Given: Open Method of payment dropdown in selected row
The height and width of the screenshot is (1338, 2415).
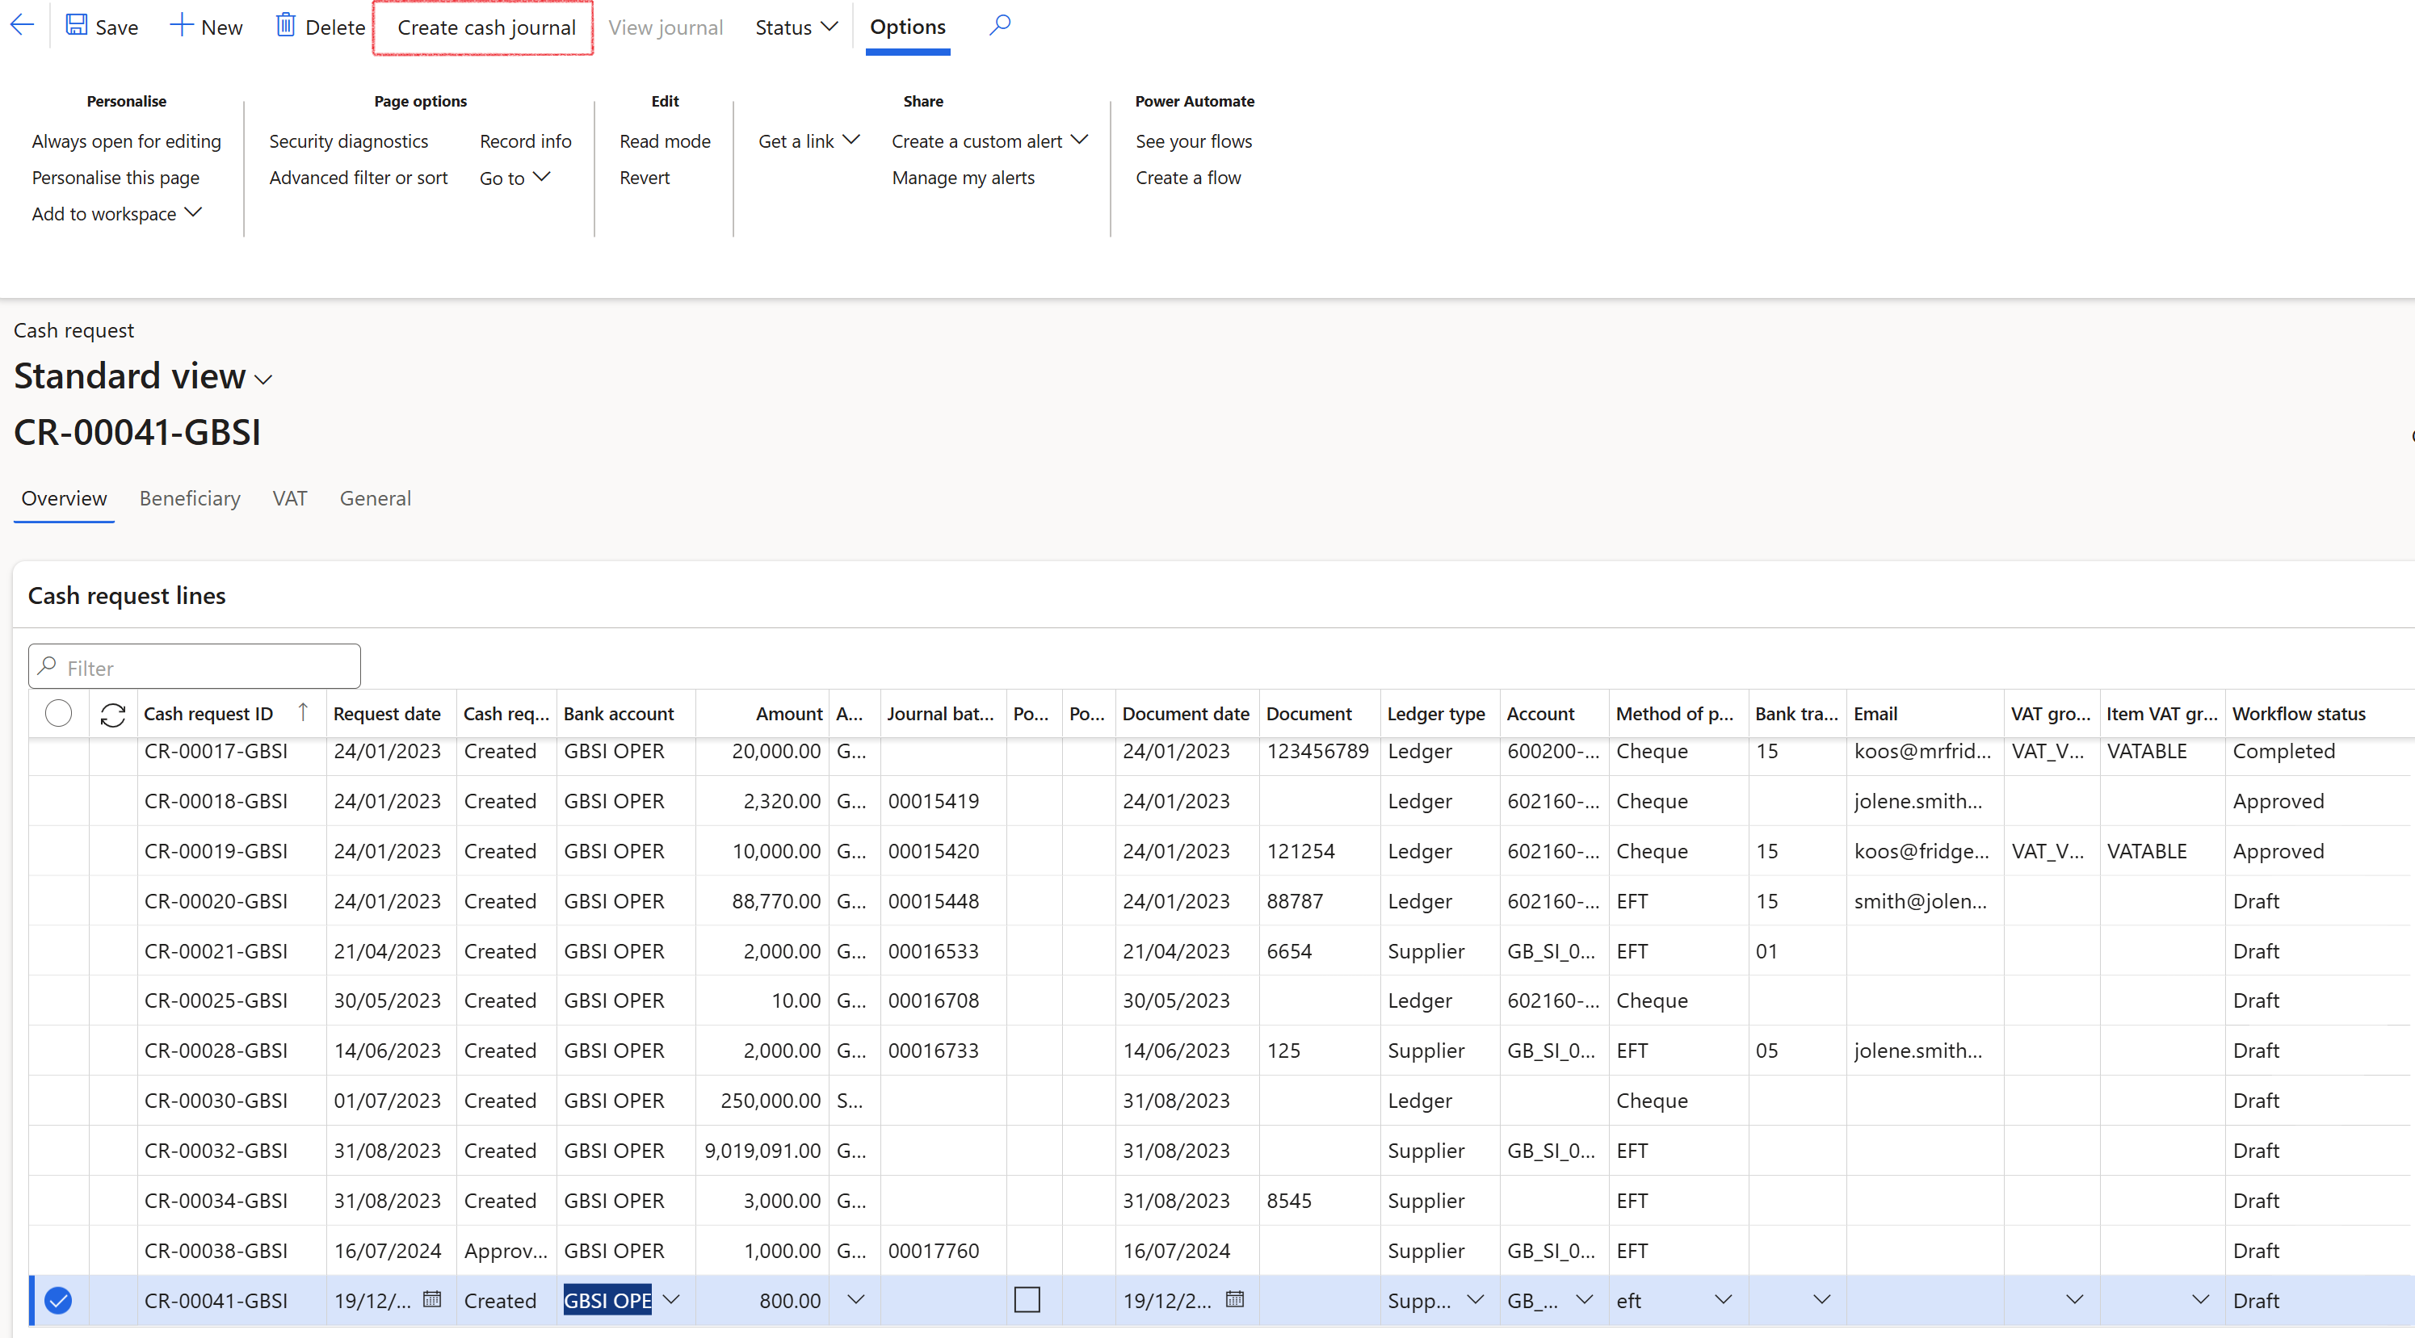Looking at the screenshot, I should coord(1723,1299).
